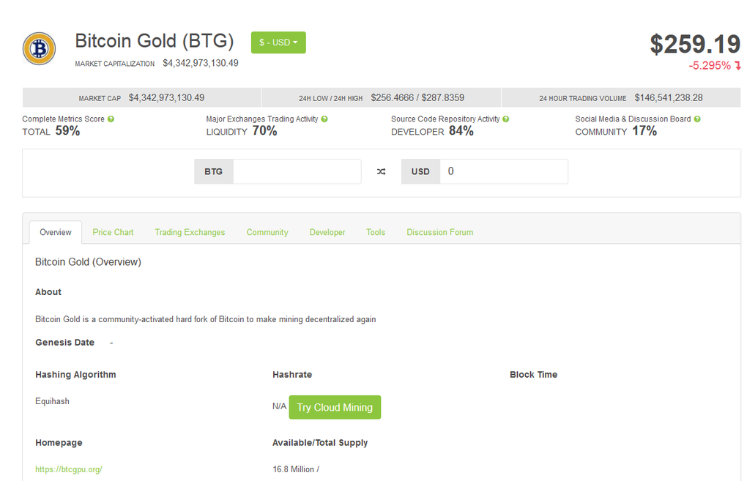Click the red downward arrow beside -5.295%
The height and width of the screenshot is (481, 747).
click(x=738, y=65)
